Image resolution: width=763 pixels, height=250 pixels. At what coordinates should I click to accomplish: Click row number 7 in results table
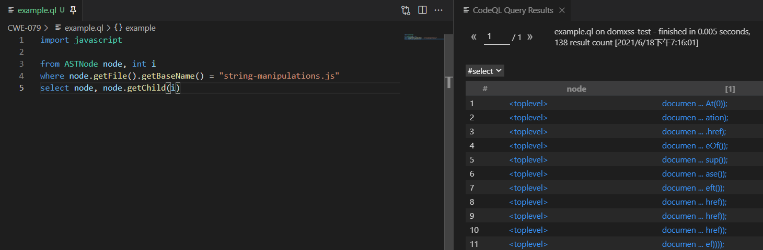click(472, 188)
